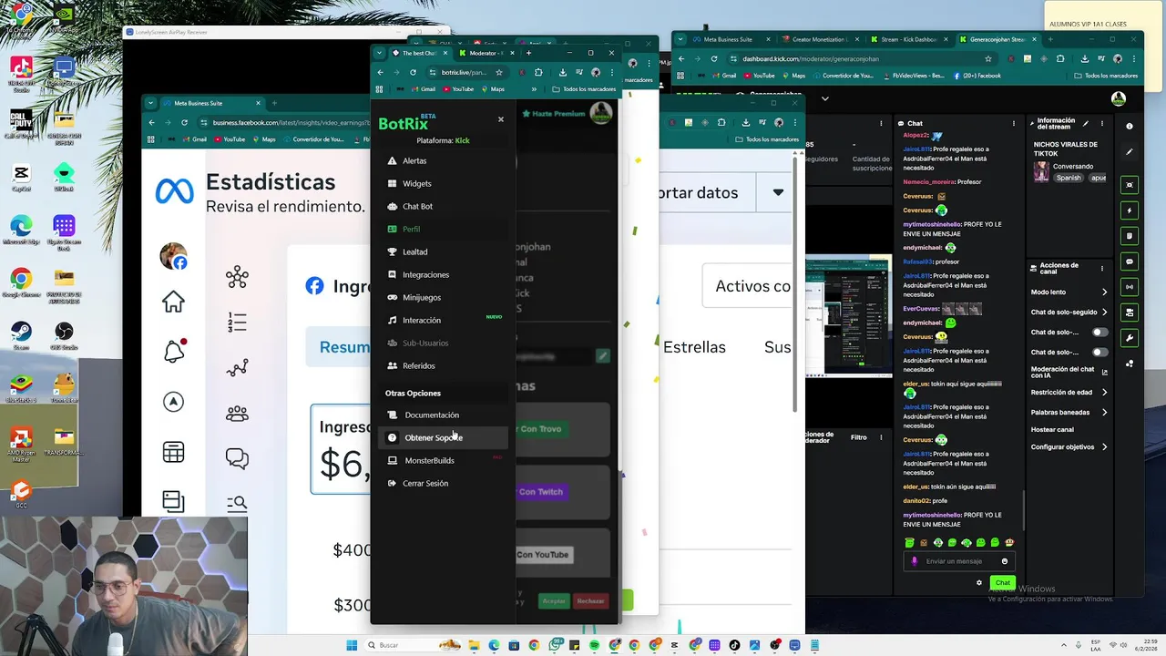Reload the botrix.live page
The width and height of the screenshot is (1166, 656).
(x=413, y=72)
